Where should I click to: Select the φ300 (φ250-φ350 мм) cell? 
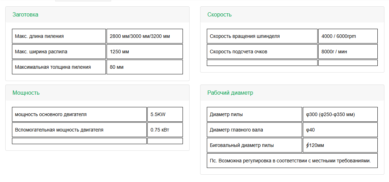(340, 114)
